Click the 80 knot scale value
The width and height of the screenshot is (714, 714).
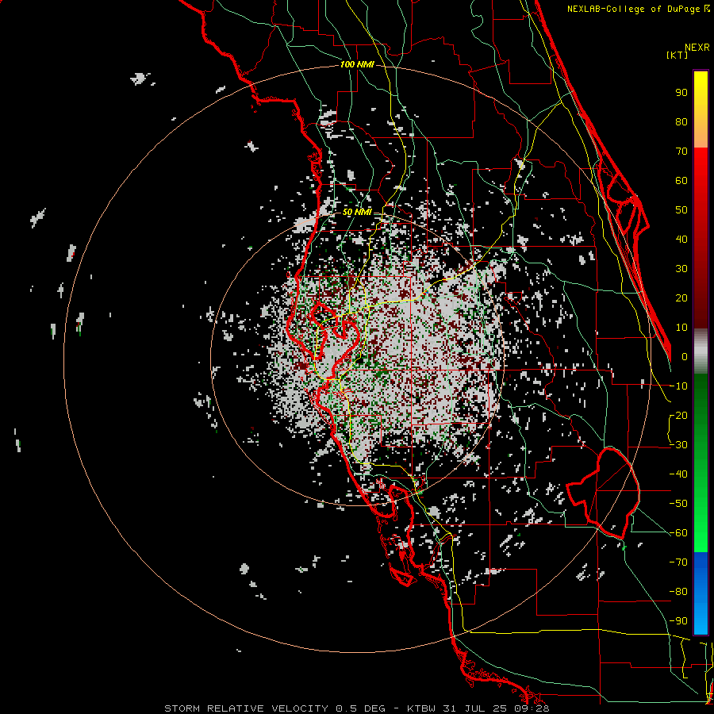click(x=681, y=122)
